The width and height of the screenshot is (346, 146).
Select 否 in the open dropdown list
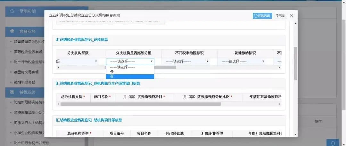[x=130, y=77]
